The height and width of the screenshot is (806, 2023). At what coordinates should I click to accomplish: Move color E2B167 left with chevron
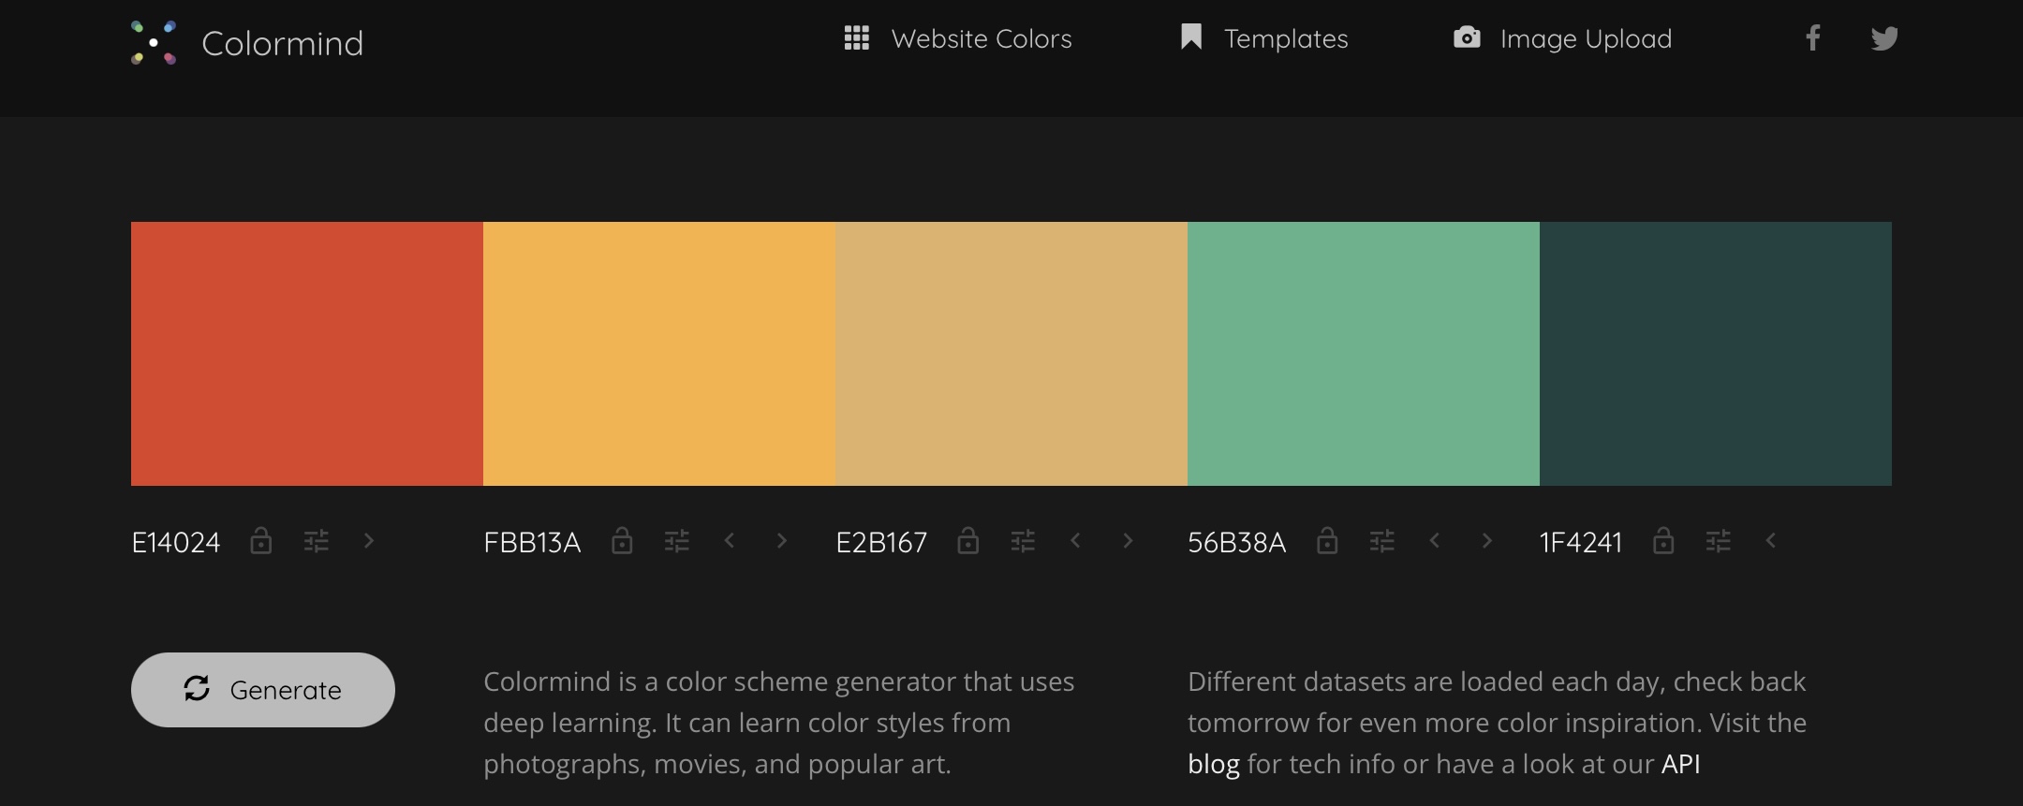[x=1075, y=540]
